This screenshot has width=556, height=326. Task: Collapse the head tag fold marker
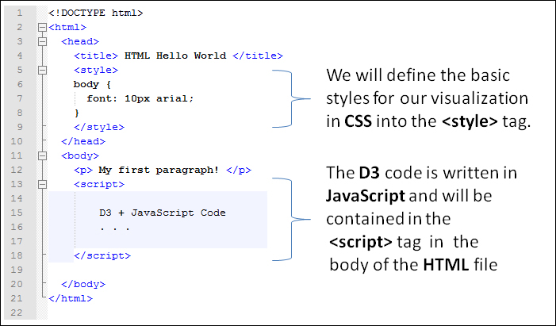[x=42, y=41]
